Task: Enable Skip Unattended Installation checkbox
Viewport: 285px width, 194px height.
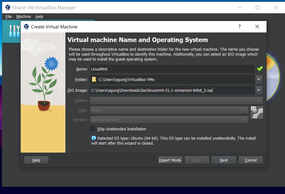Action: (93, 129)
